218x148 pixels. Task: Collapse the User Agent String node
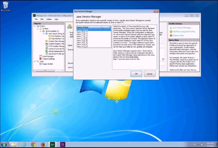44,34
